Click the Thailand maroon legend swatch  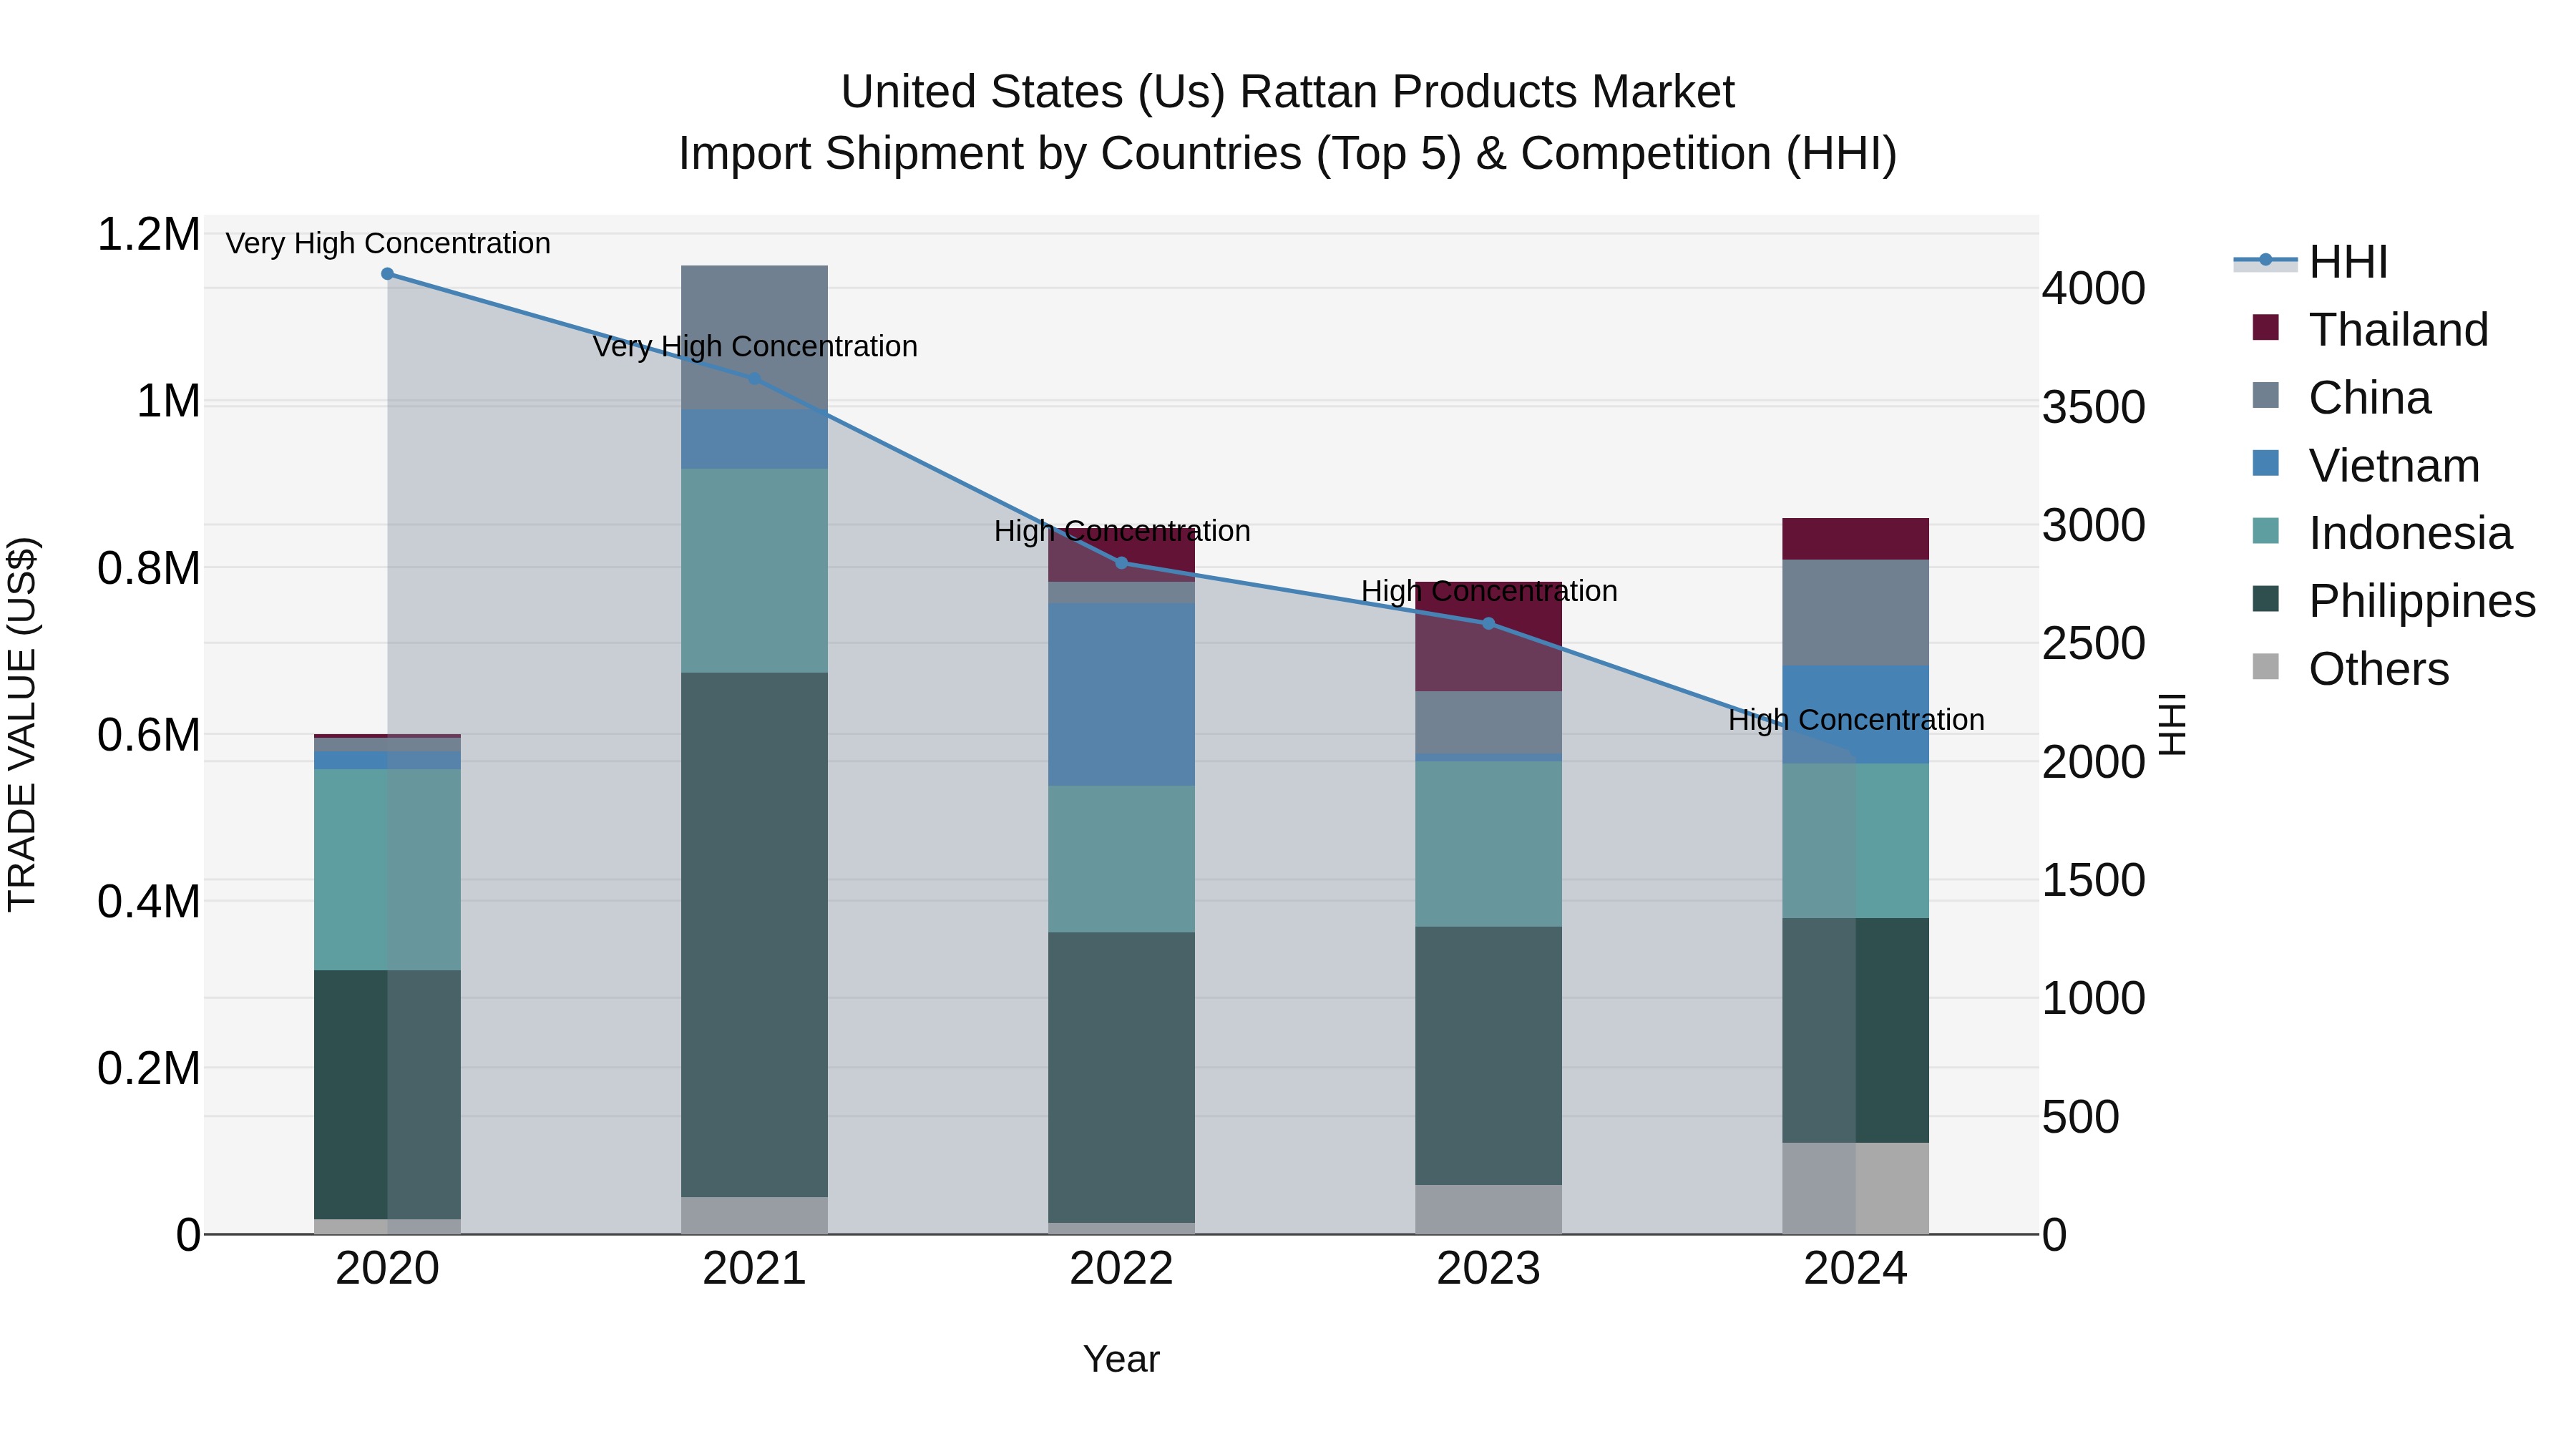tap(2265, 327)
